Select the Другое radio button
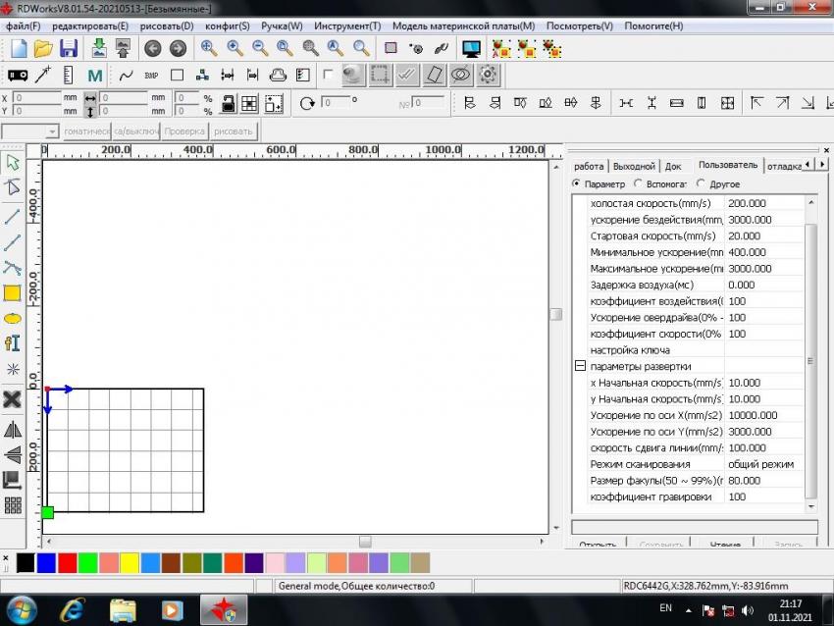Image resolution: width=834 pixels, height=626 pixels. [701, 183]
